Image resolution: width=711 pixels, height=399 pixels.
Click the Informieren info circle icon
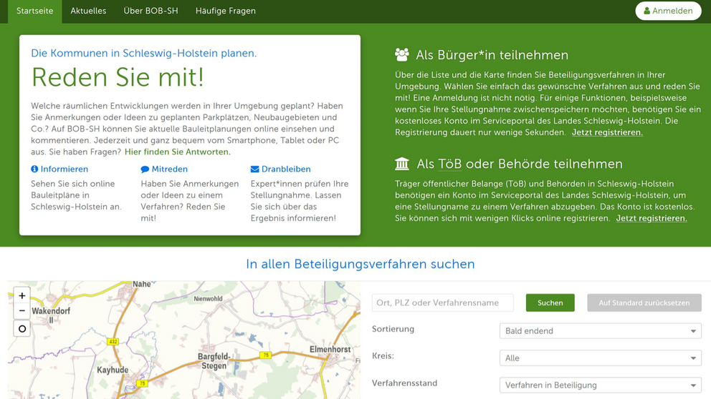click(34, 169)
